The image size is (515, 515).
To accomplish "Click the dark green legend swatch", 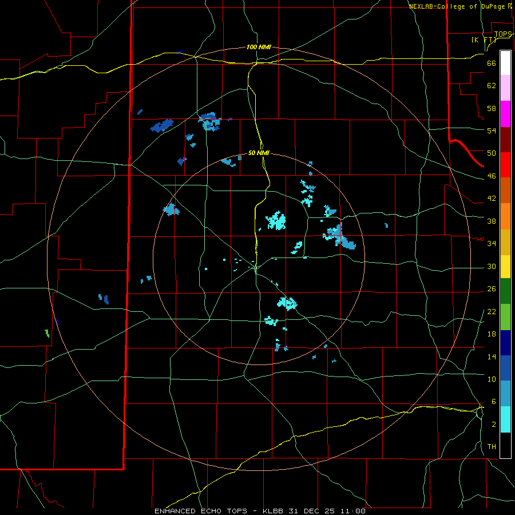I will (x=505, y=291).
